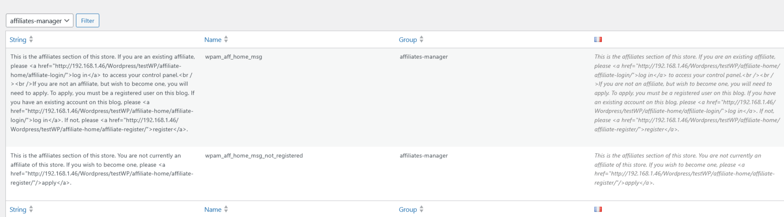Click the French flag icon in footer
This screenshot has height=217, width=784.
[598, 209]
